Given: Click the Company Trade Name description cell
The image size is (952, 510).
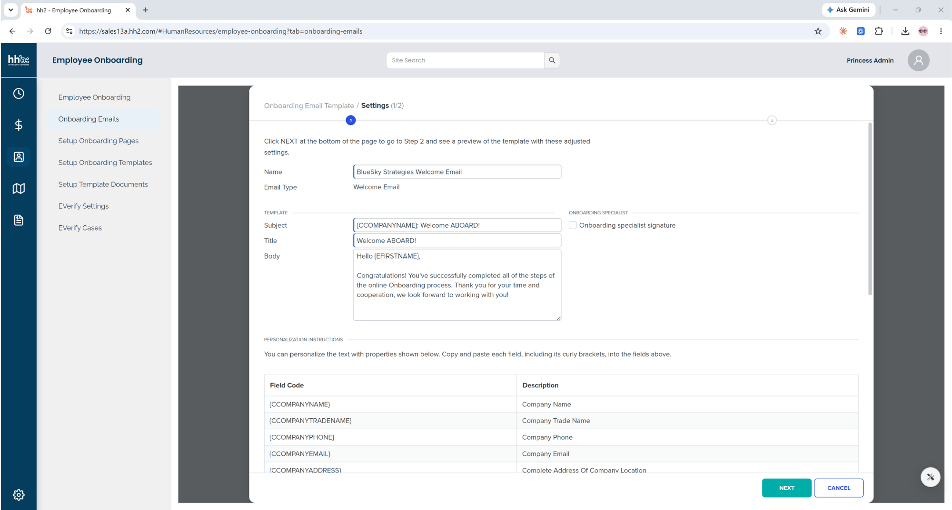Looking at the screenshot, I should [687, 421].
